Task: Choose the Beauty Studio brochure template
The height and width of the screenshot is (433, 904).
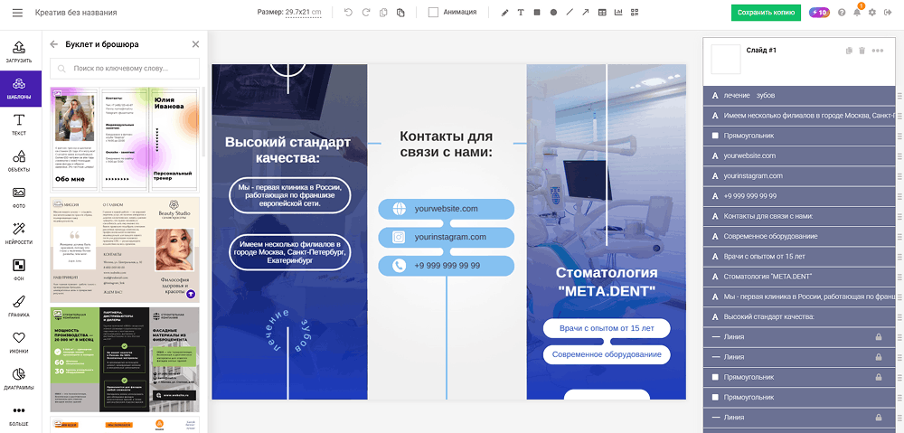Action: [x=125, y=249]
